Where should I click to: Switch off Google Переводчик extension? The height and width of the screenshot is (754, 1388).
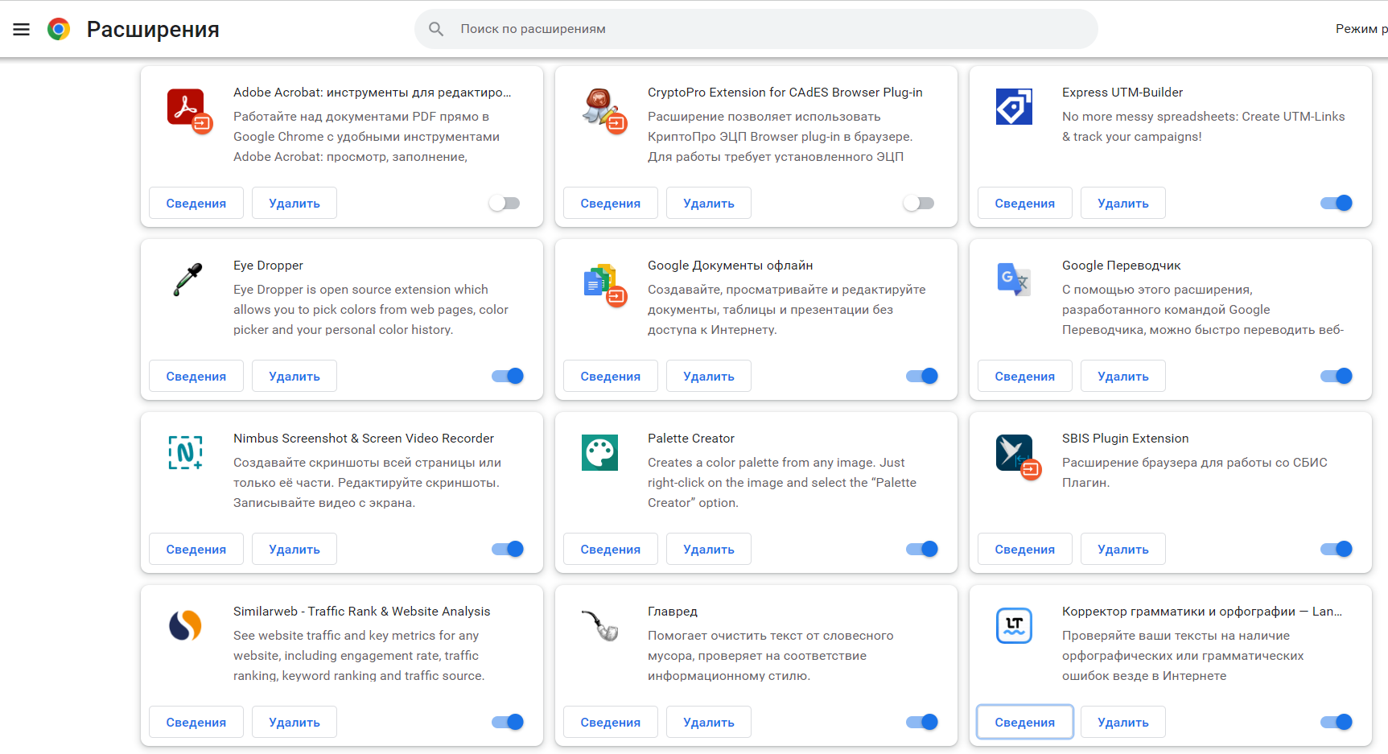(1337, 376)
